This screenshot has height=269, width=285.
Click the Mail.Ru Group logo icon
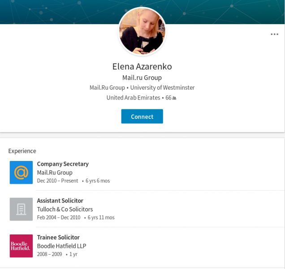click(x=21, y=173)
